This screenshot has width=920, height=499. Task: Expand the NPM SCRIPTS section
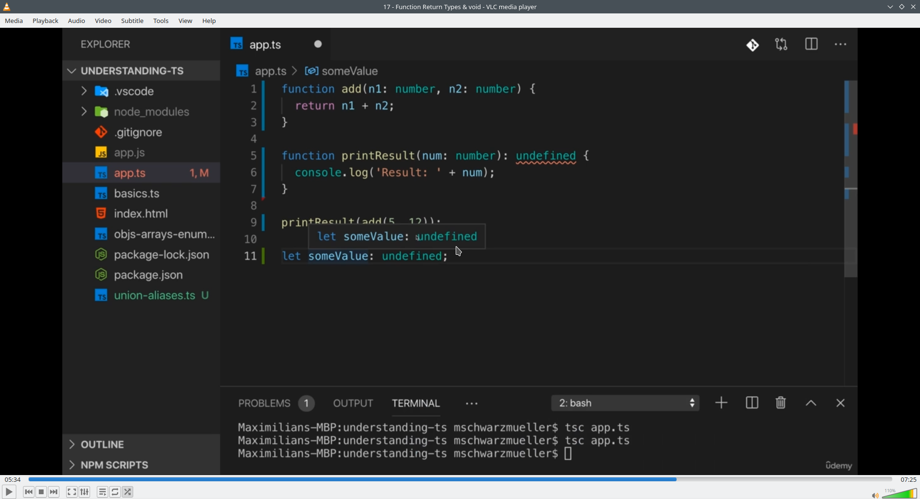coord(72,465)
